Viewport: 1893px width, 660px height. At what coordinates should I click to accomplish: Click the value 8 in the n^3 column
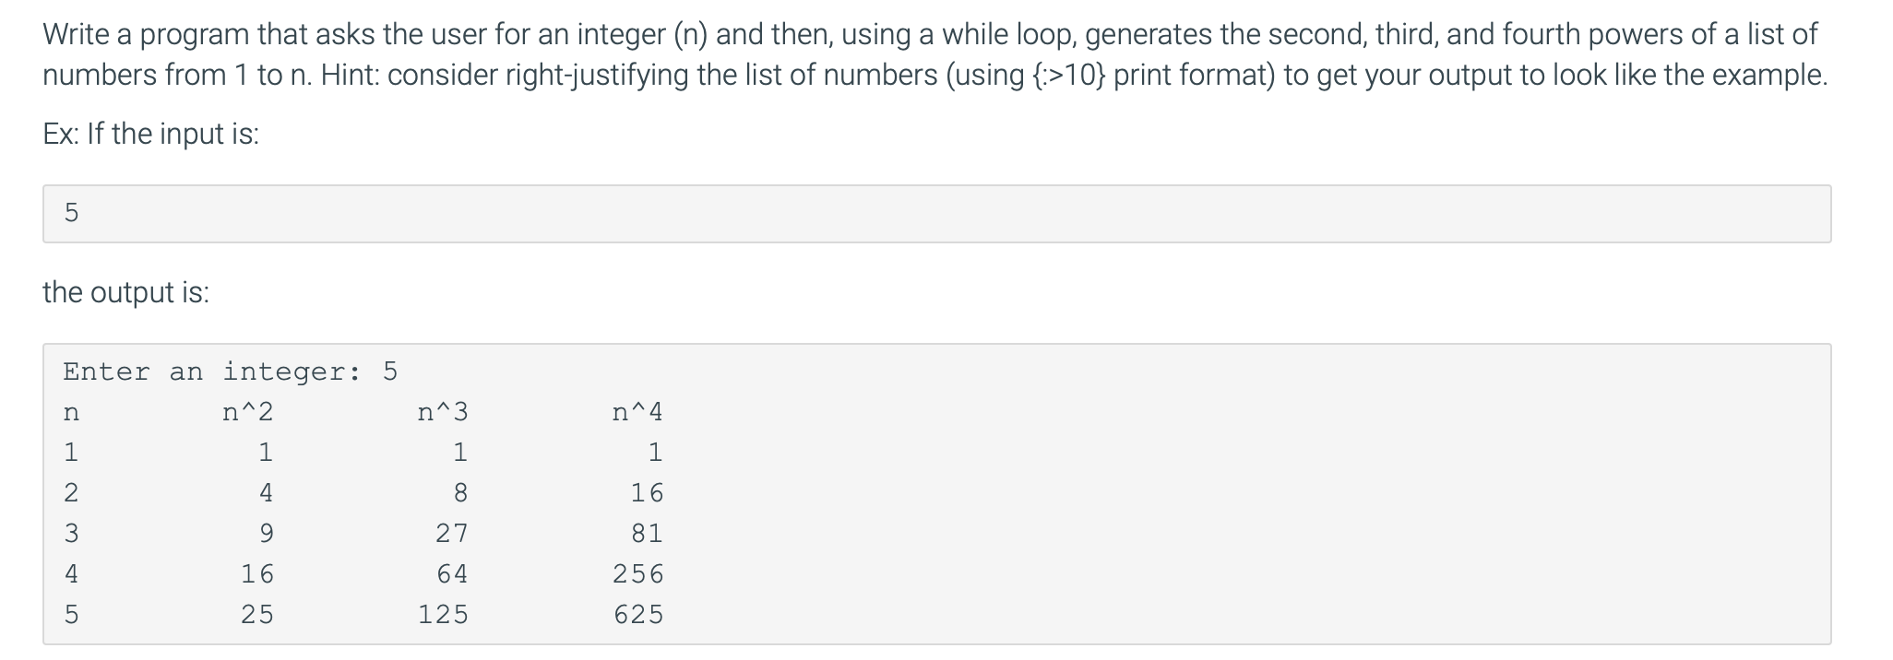(460, 493)
